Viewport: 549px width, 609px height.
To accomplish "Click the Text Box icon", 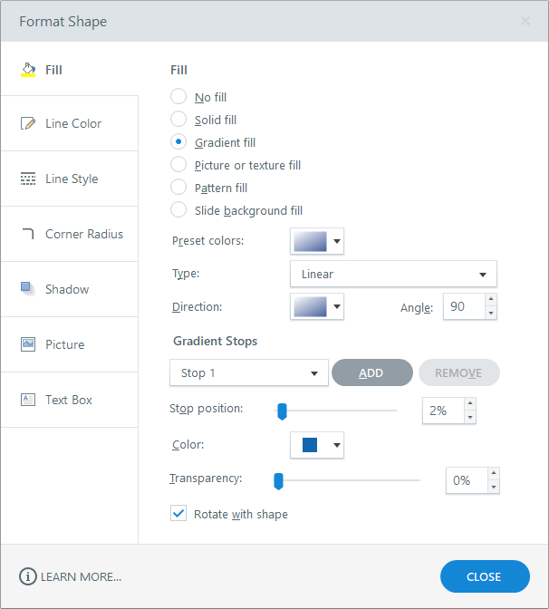I will [28, 400].
